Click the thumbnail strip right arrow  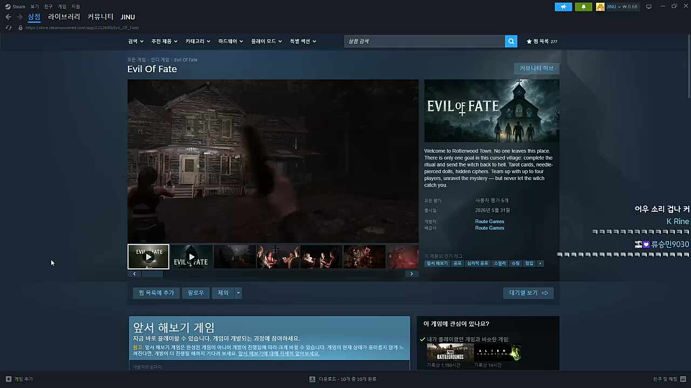pyautogui.click(x=411, y=274)
